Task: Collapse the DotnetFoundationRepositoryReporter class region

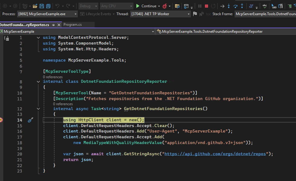Action: (x=38, y=82)
